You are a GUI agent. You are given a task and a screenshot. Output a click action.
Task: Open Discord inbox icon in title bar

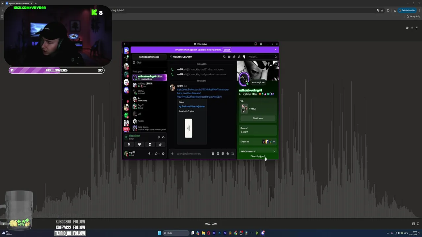click(256, 44)
